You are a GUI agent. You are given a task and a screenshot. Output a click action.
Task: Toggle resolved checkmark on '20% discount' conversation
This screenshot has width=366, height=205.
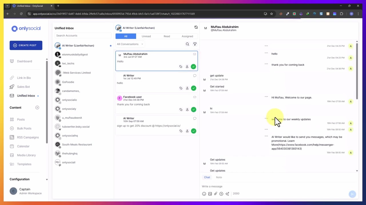(x=194, y=131)
